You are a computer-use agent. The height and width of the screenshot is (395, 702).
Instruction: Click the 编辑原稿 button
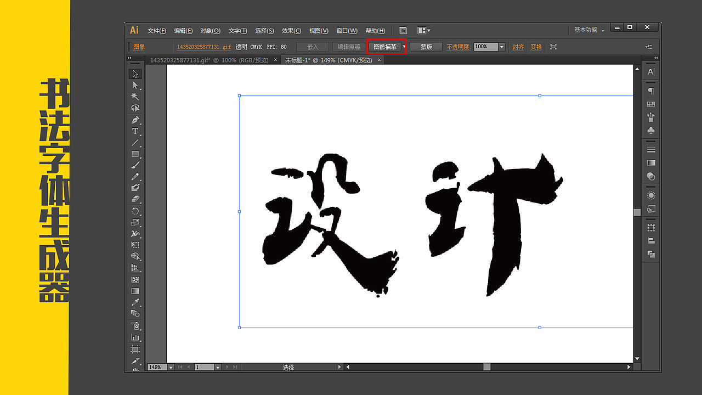[x=349, y=47]
